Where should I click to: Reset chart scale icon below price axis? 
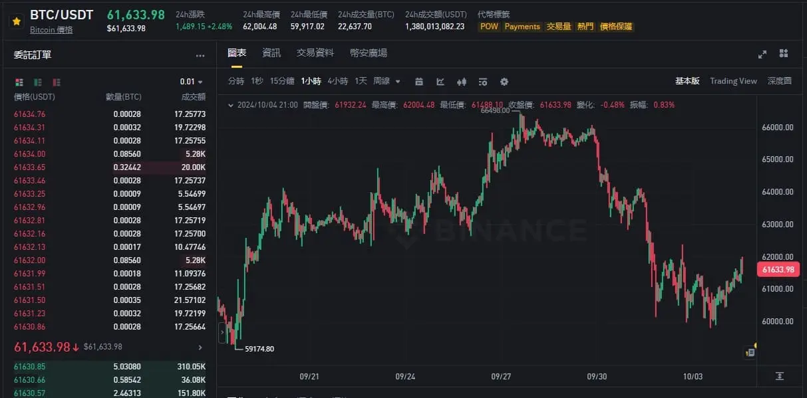tap(780, 375)
